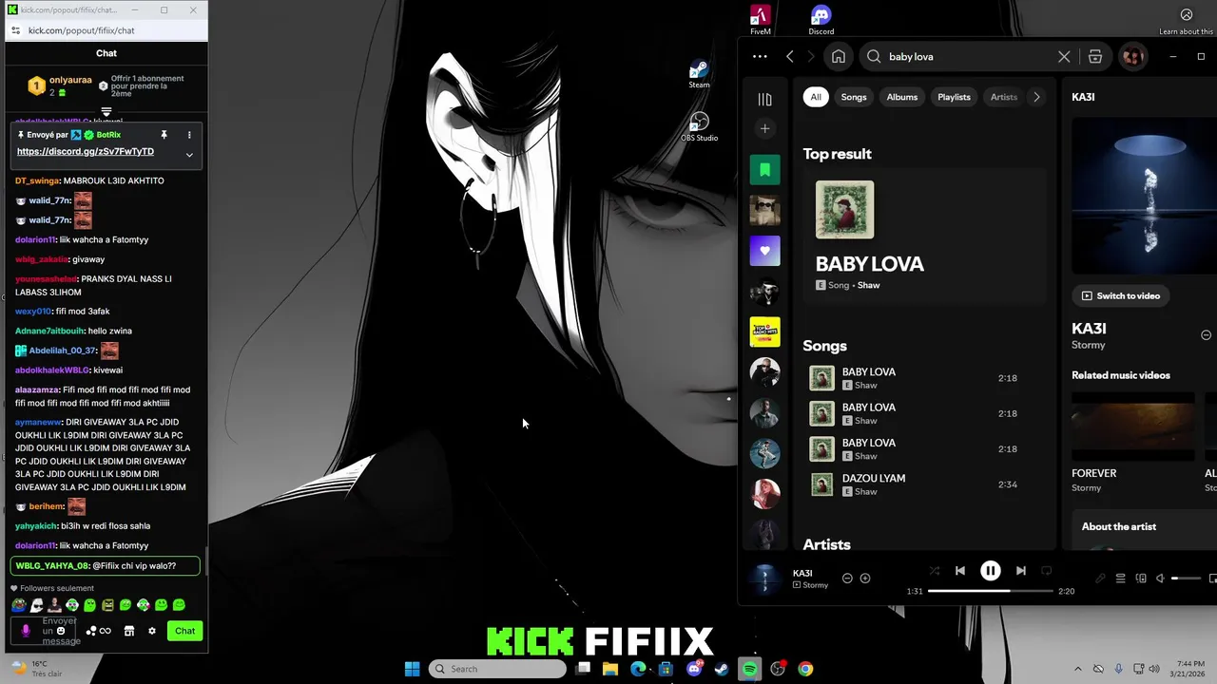Open the pinned Discord invite link
This screenshot has width=1217, height=684.
[86, 152]
